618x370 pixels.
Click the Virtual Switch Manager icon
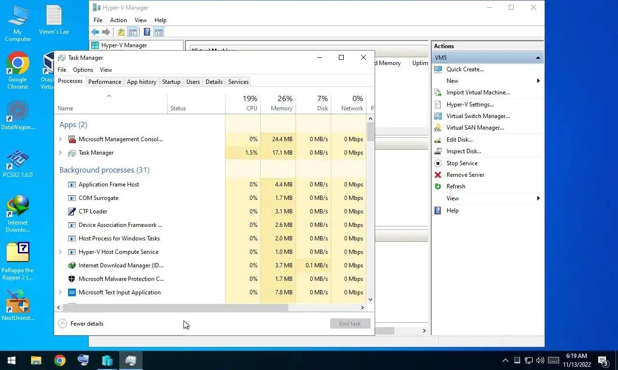(438, 116)
